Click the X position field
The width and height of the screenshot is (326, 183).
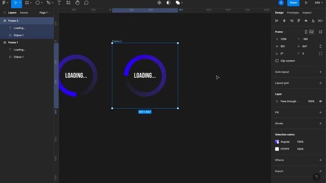click(x=285, y=39)
